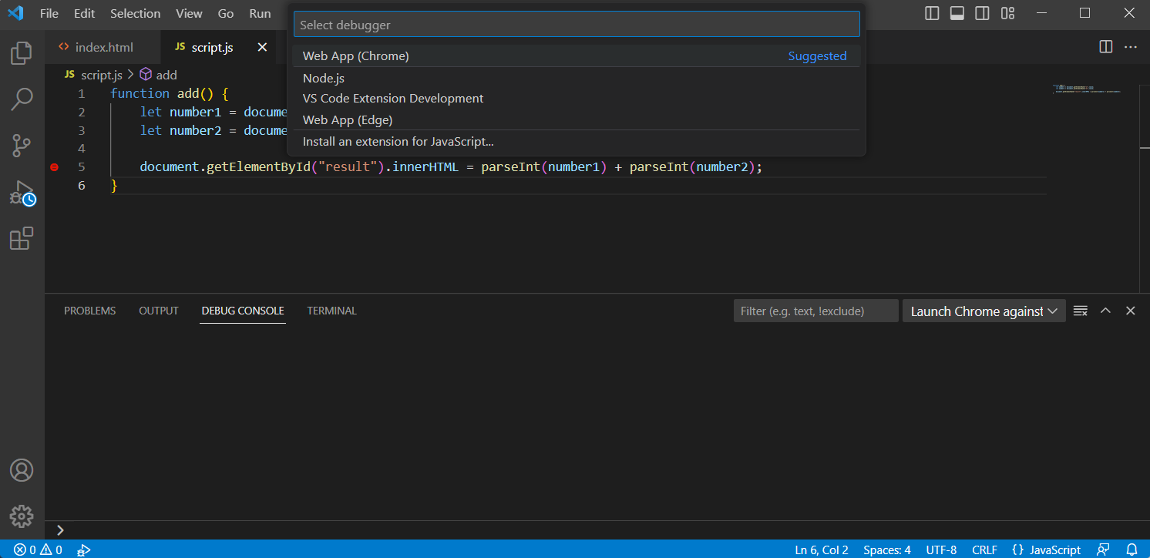Viewport: 1150px width, 558px height.
Task: Click Spaces: 4 indentation setting
Action: [x=887, y=550]
